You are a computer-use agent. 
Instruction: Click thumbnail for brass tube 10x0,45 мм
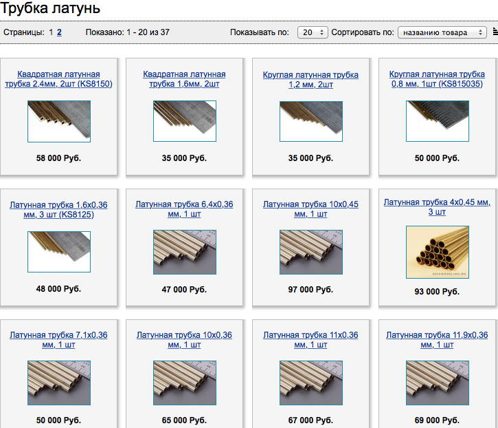[x=310, y=251]
